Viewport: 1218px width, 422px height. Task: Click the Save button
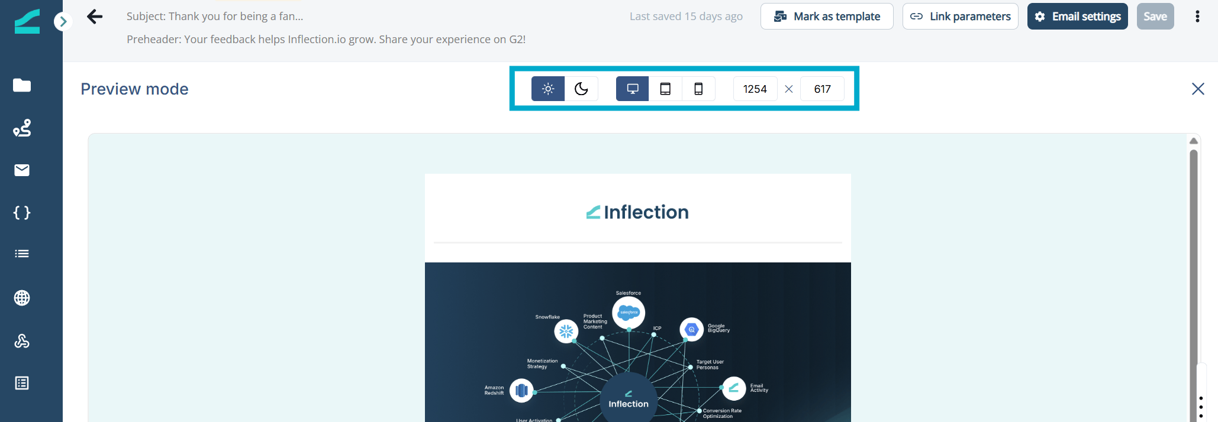tap(1155, 17)
